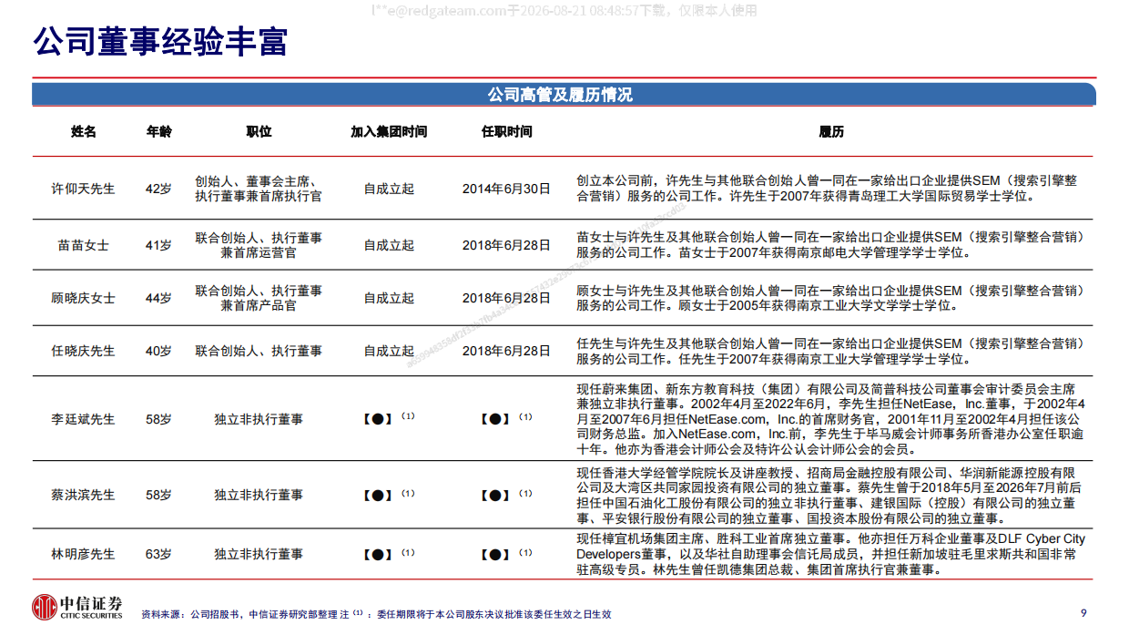The height and width of the screenshot is (635, 1129).
Task: Click the 履历 column header
Action: click(x=831, y=132)
